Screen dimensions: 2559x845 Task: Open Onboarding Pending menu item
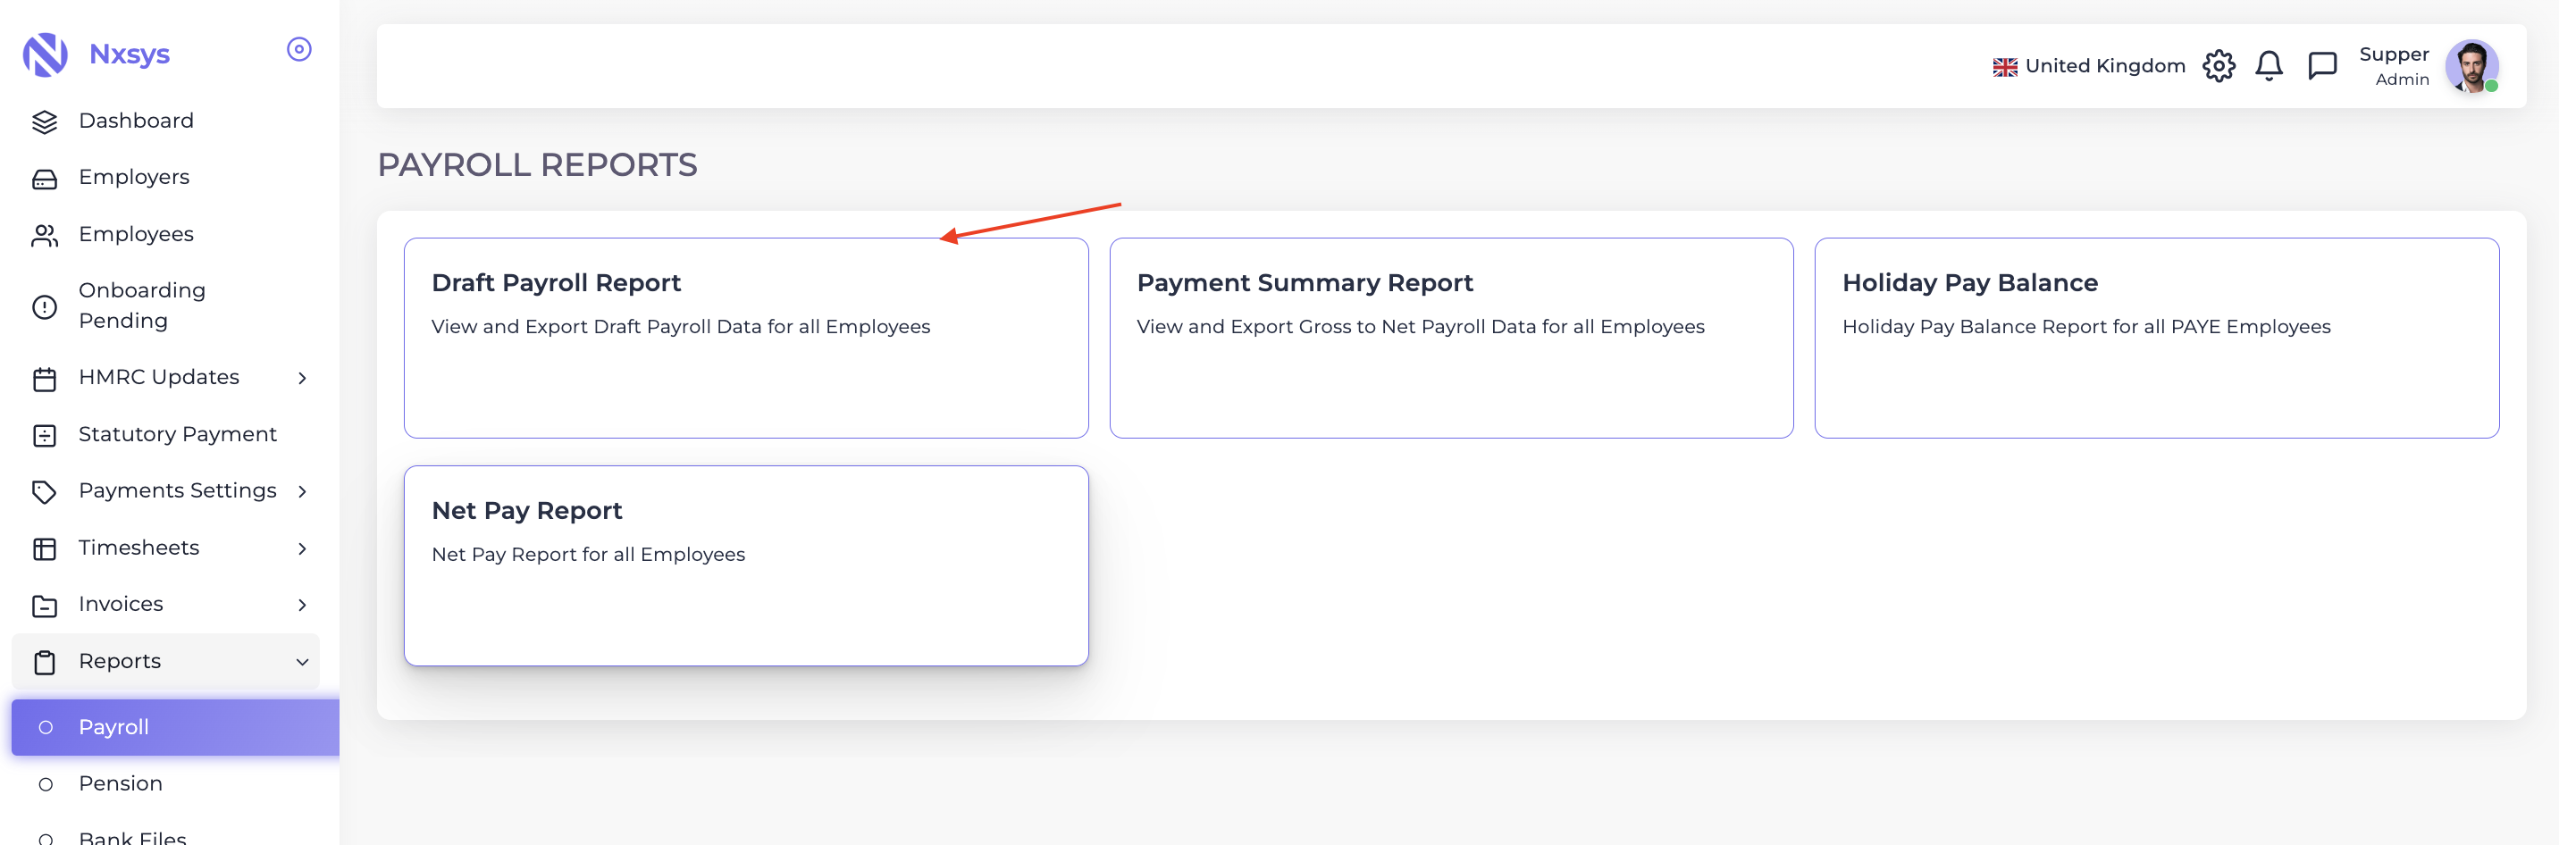(166, 305)
